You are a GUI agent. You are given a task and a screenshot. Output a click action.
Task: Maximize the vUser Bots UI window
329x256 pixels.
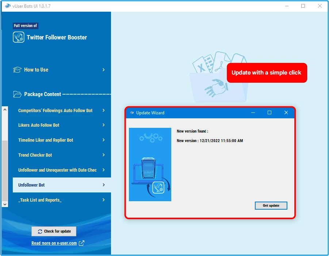pyautogui.click(x=303, y=6)
